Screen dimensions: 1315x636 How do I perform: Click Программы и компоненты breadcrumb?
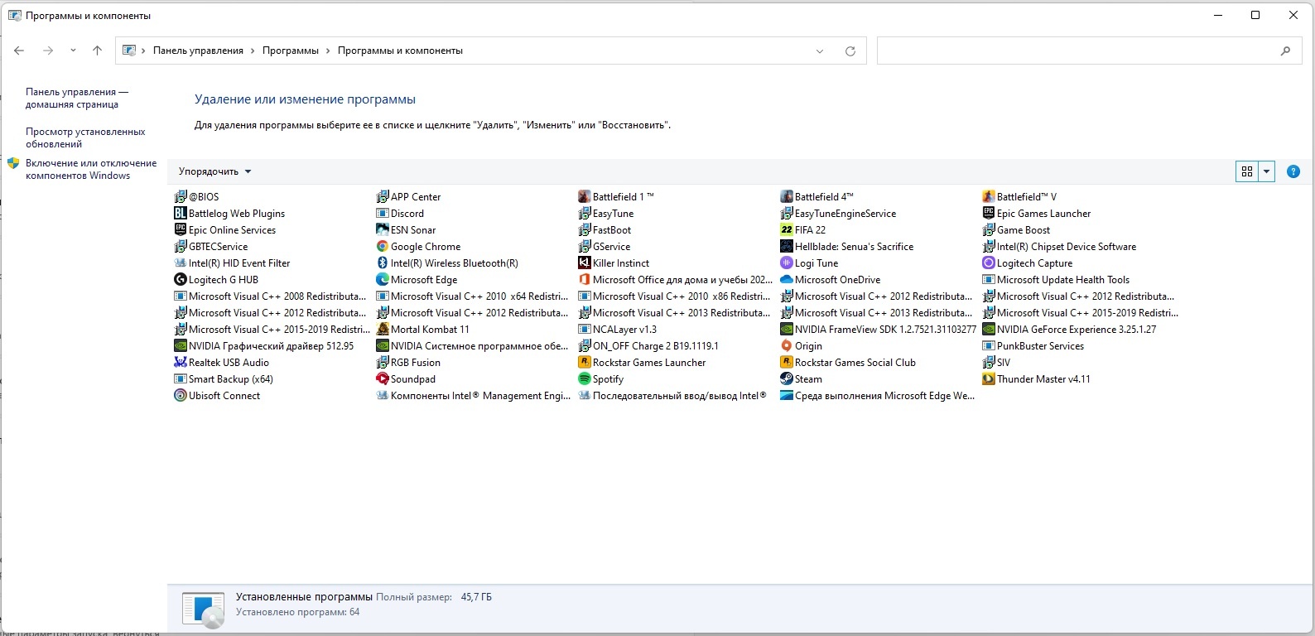coord(400,51)
